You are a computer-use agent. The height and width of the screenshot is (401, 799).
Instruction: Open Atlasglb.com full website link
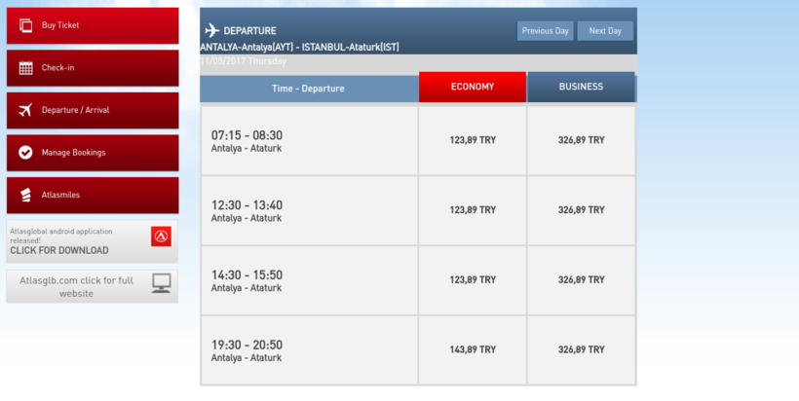(76, 286)
